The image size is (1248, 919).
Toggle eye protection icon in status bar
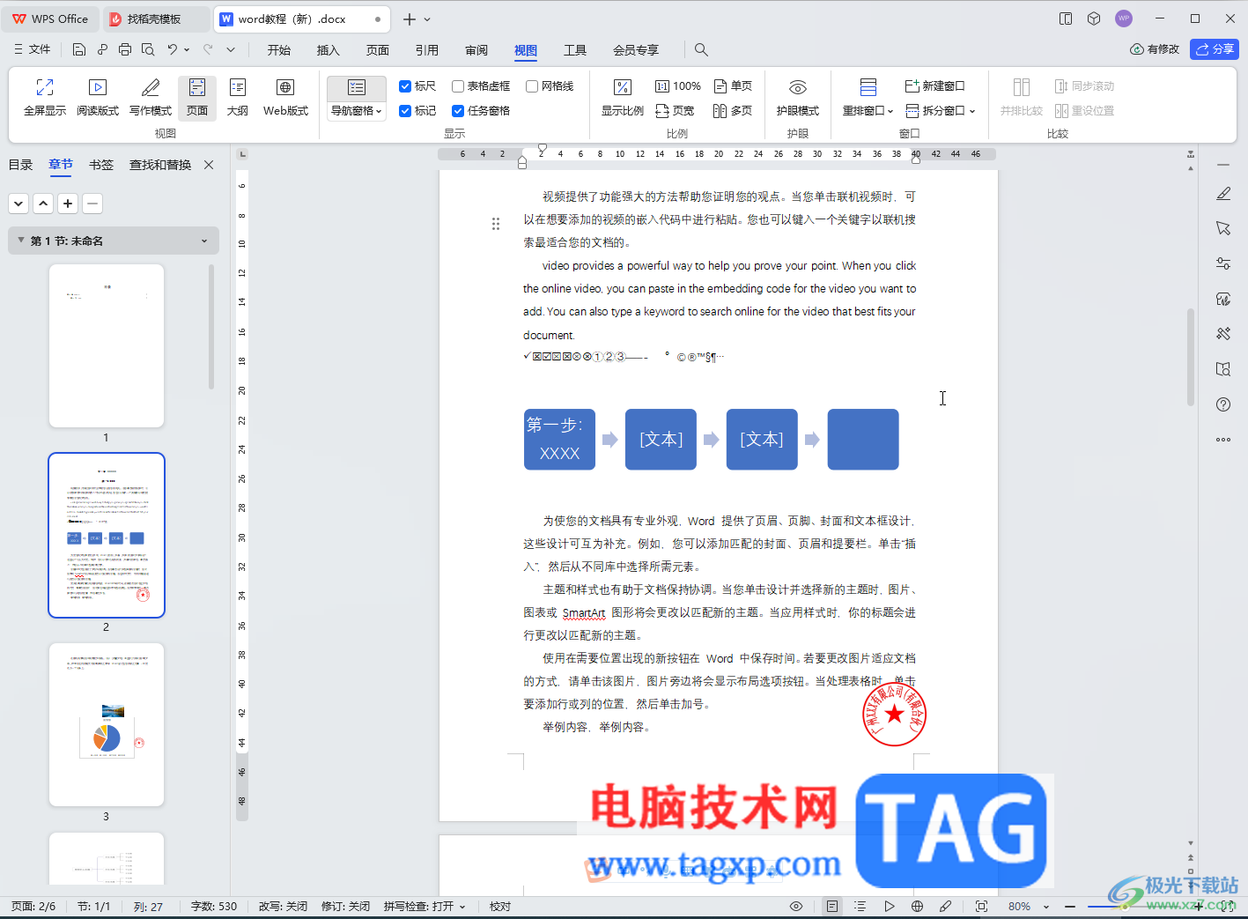click(796, 906)
